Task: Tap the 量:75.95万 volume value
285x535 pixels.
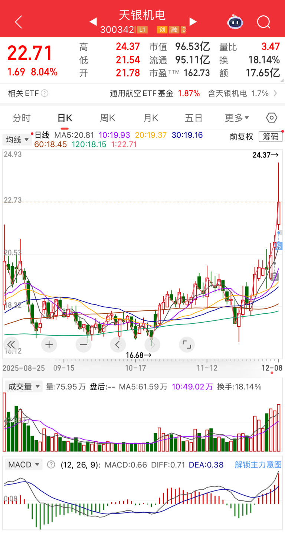Action: [66, 386]
